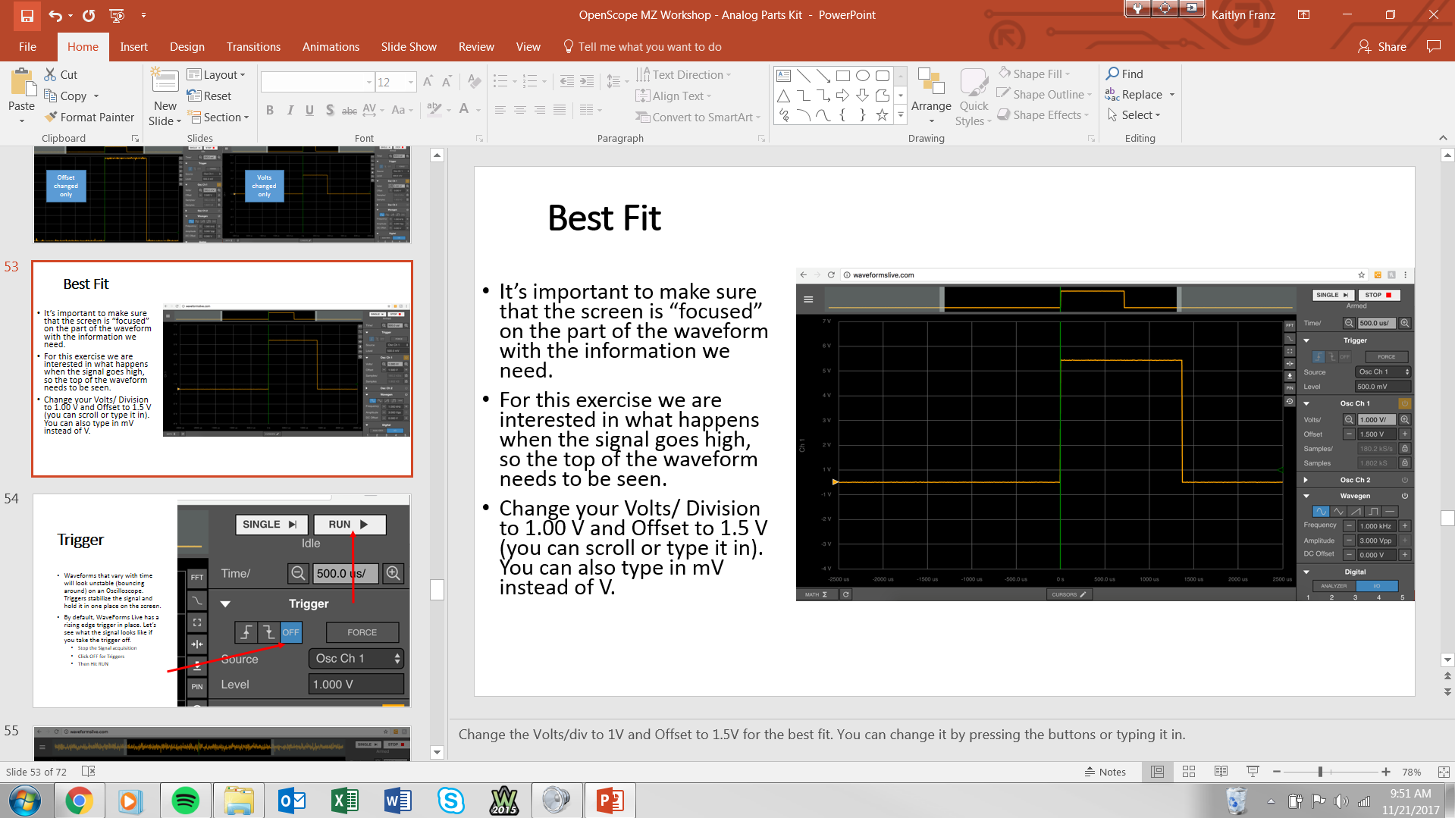Toggle underline formatting

point(309,109)
